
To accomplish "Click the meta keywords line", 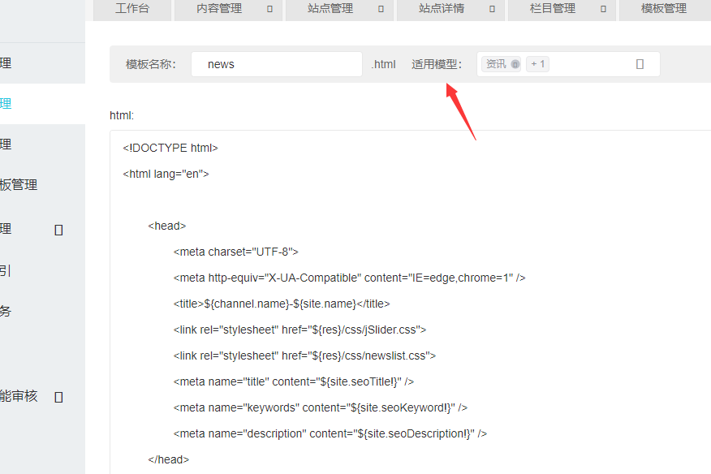I will tap(320, 407).
